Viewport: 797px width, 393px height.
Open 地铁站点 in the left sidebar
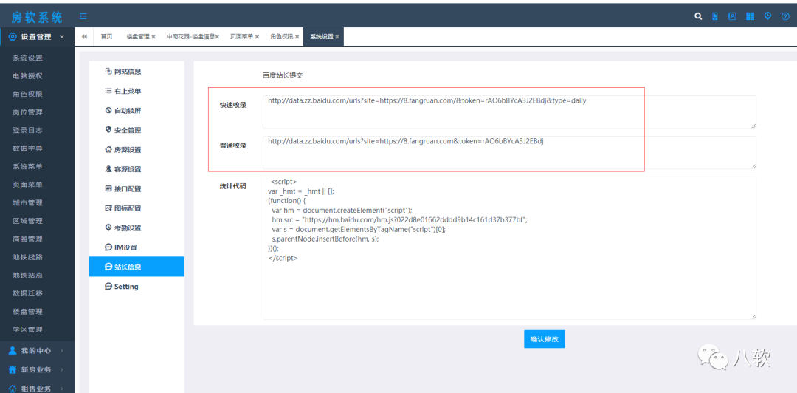click(x=27, y=276)
